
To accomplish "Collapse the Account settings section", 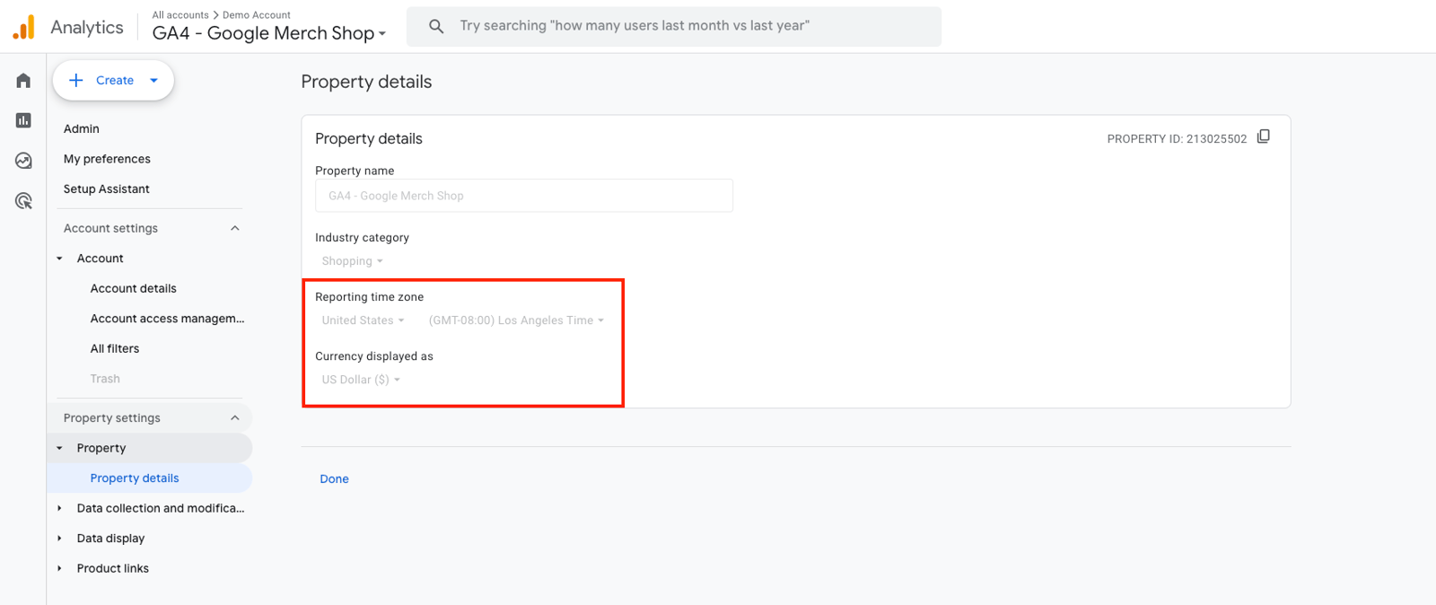I will coord(235,228).
